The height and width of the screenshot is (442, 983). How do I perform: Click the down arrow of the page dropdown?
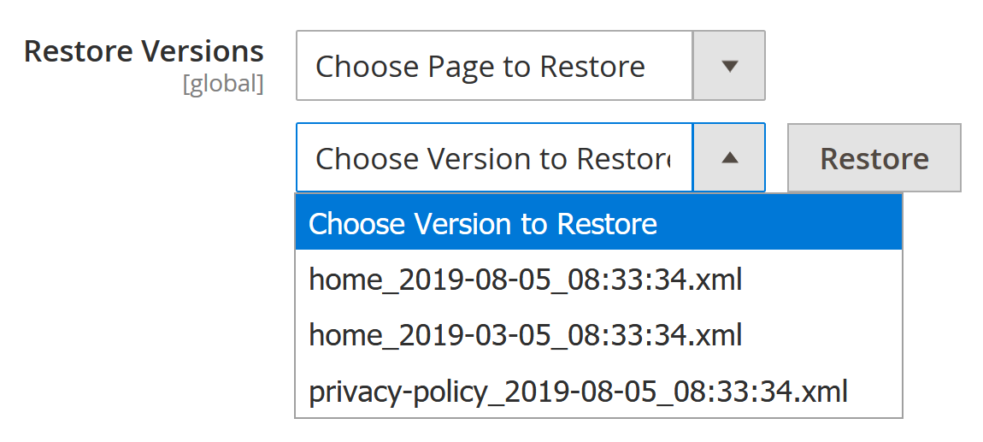pos(729,66)
